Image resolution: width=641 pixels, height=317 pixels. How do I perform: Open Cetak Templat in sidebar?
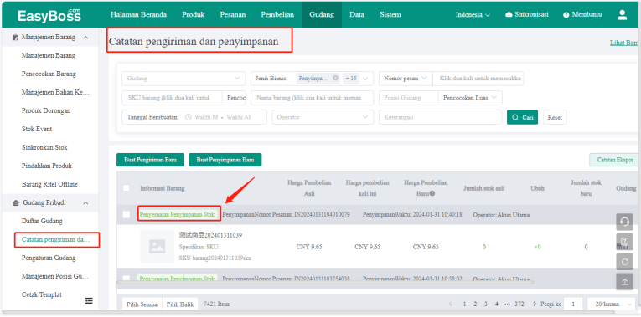pos(42,294)
